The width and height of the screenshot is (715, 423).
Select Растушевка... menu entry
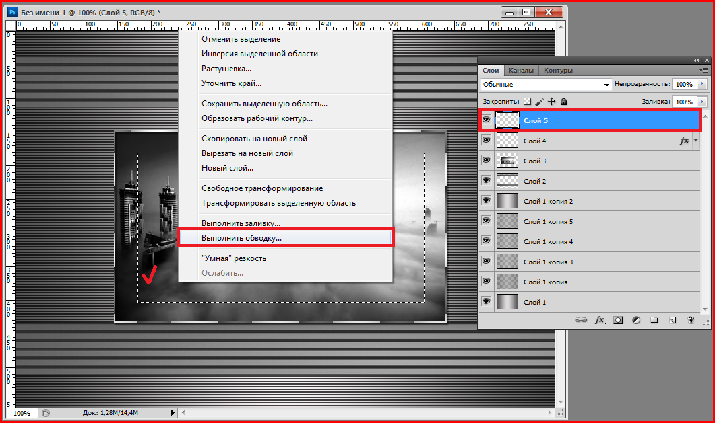(x=226, y=69)
